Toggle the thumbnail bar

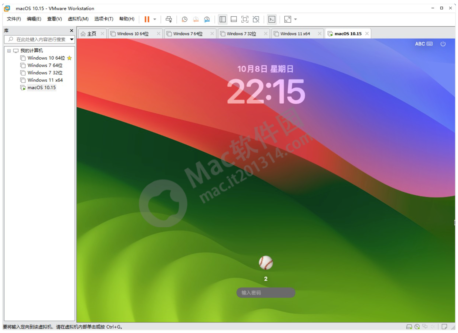(233, 19)
